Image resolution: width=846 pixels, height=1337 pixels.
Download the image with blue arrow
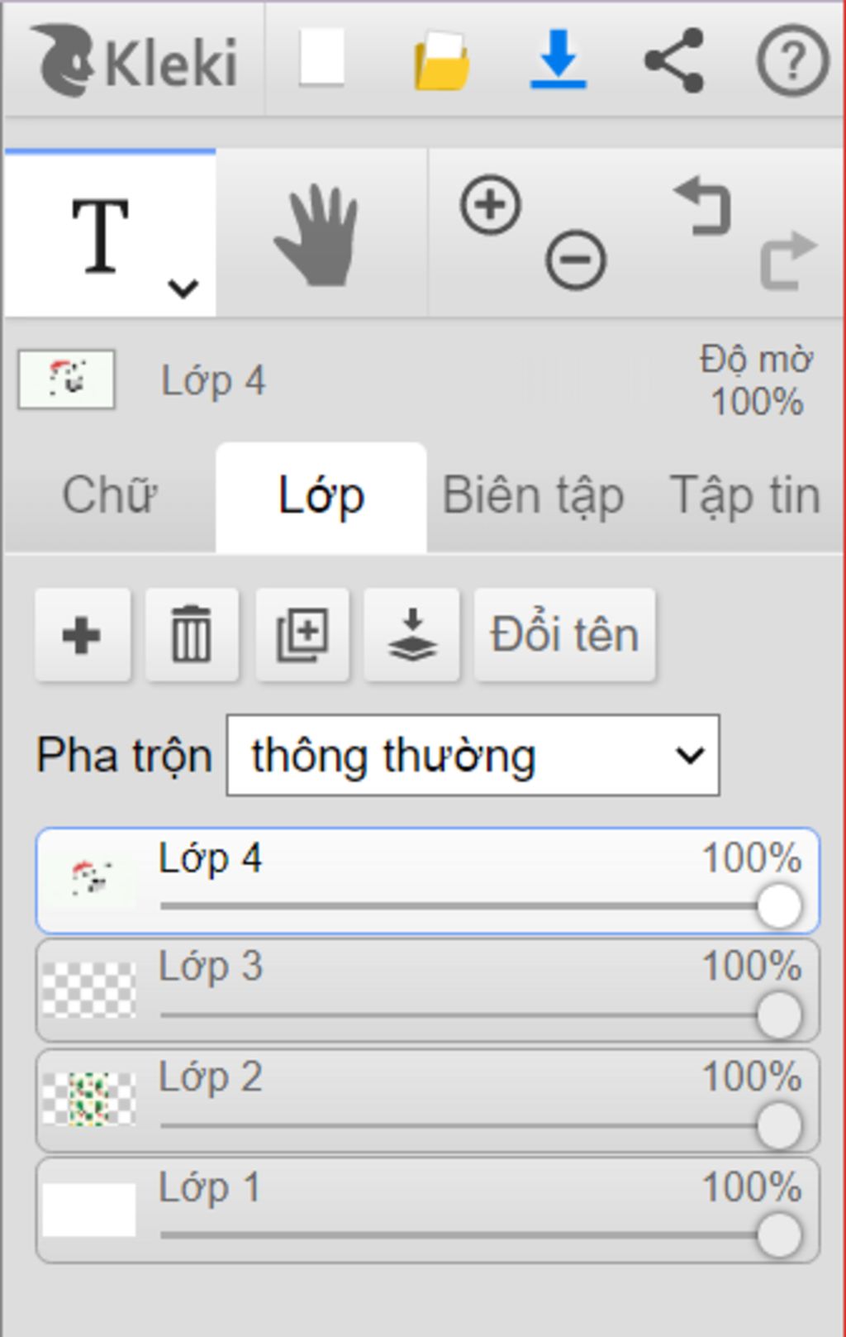point(558,59)
